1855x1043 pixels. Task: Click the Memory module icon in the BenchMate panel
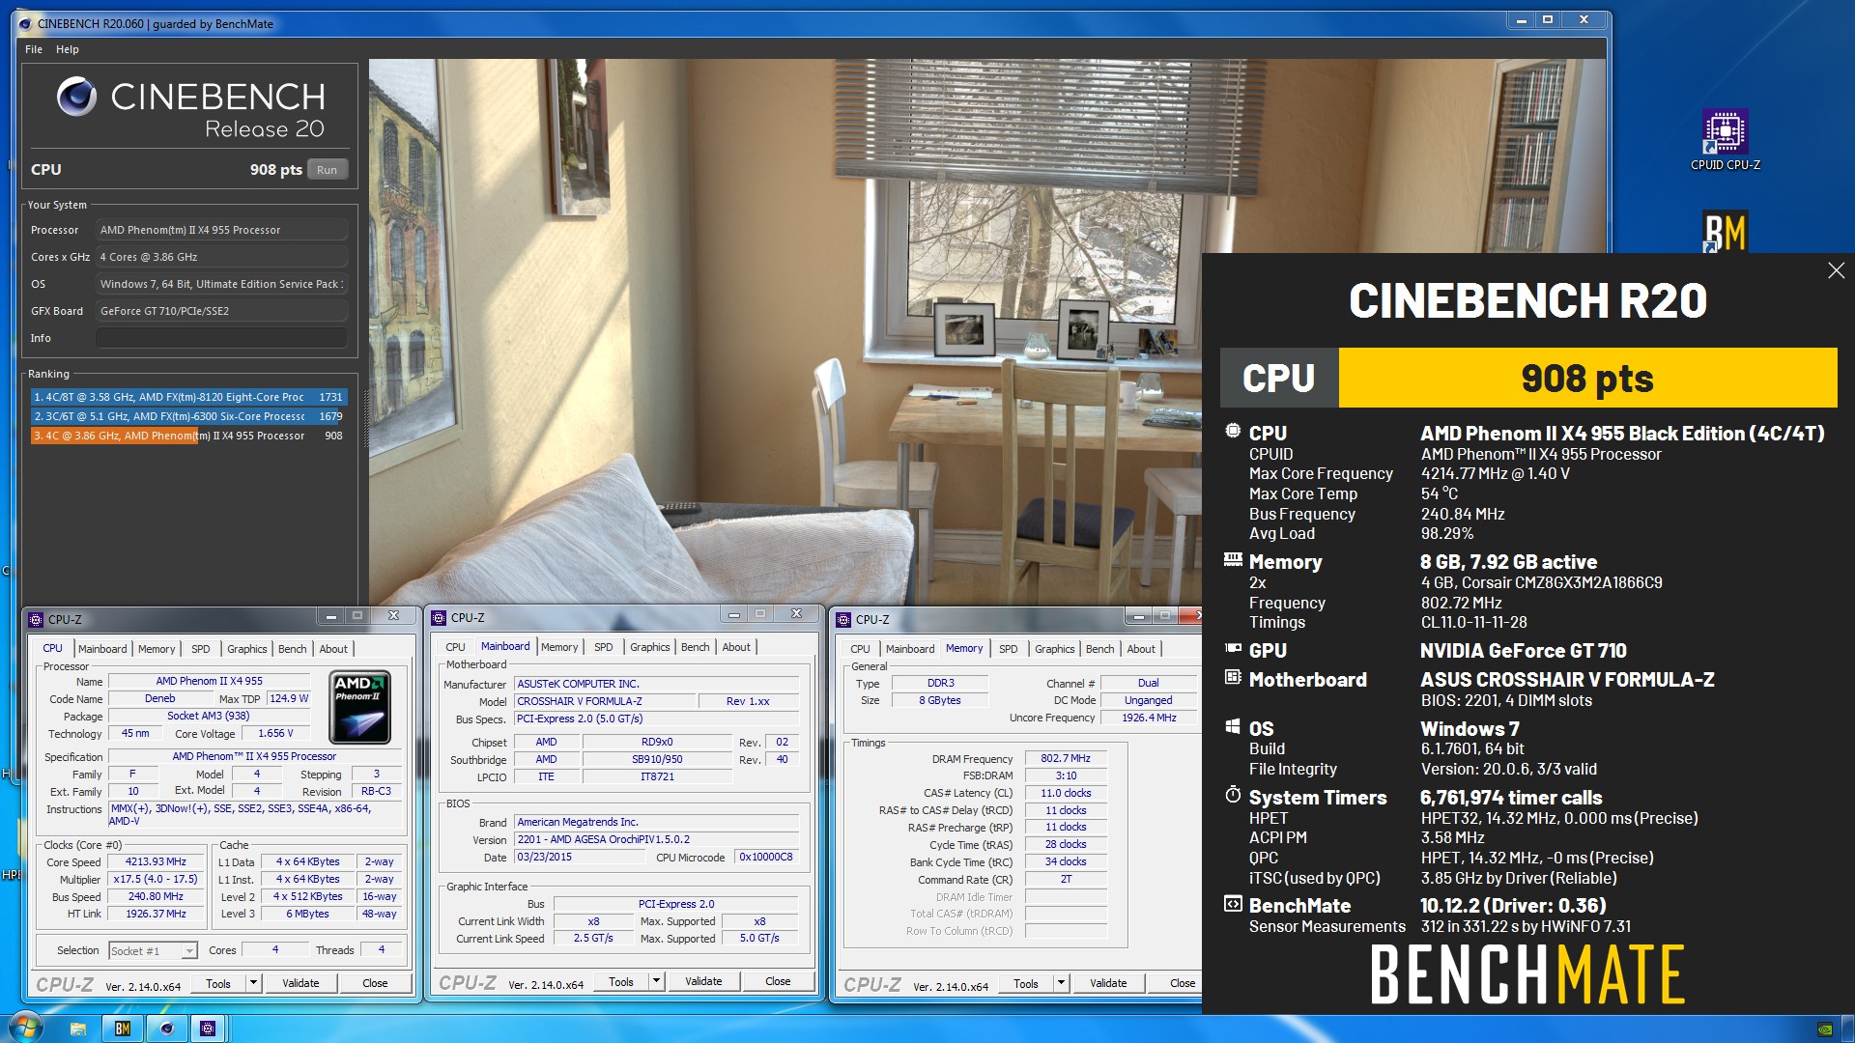[x=1233, y=559]
